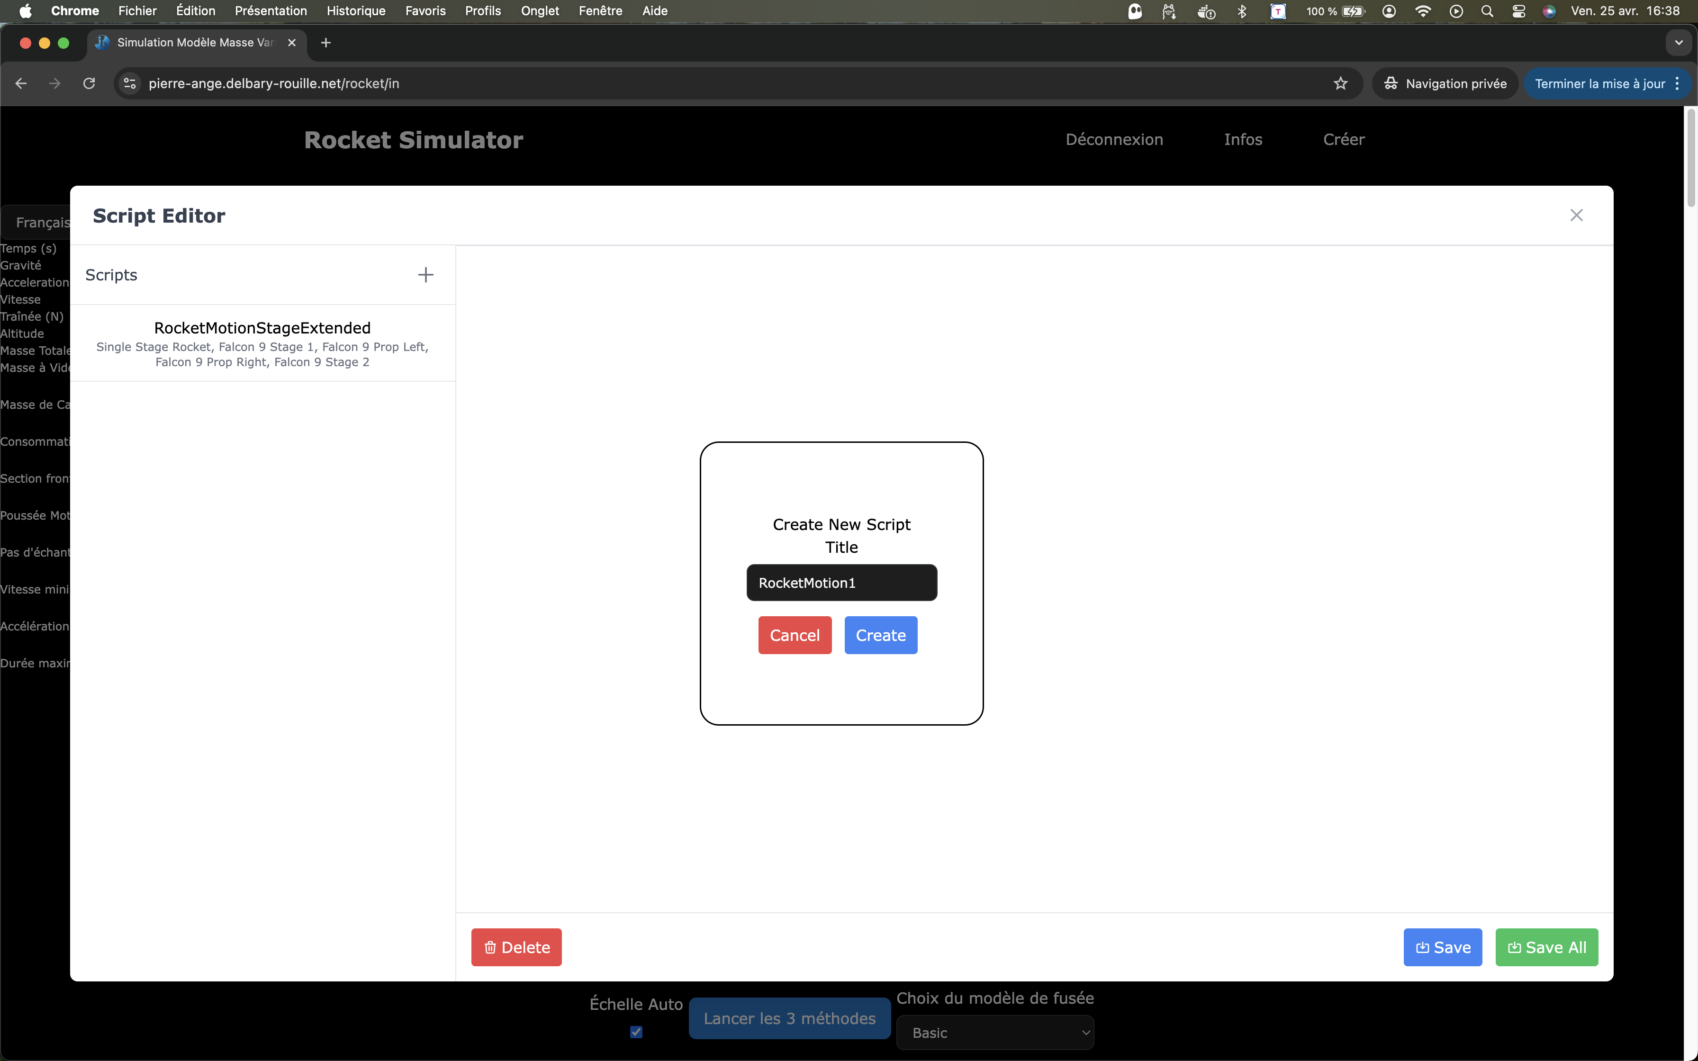Open user account menu bar icon
Image resolution: width=1698 pixels, height=1061 pixels.
point(1389,11)
